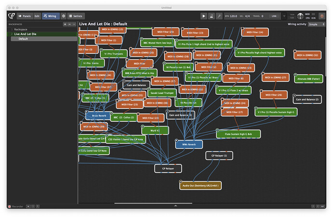Add a new rackspace with plus button
This screenshot has height=217, width=333.
coord(65,25)
